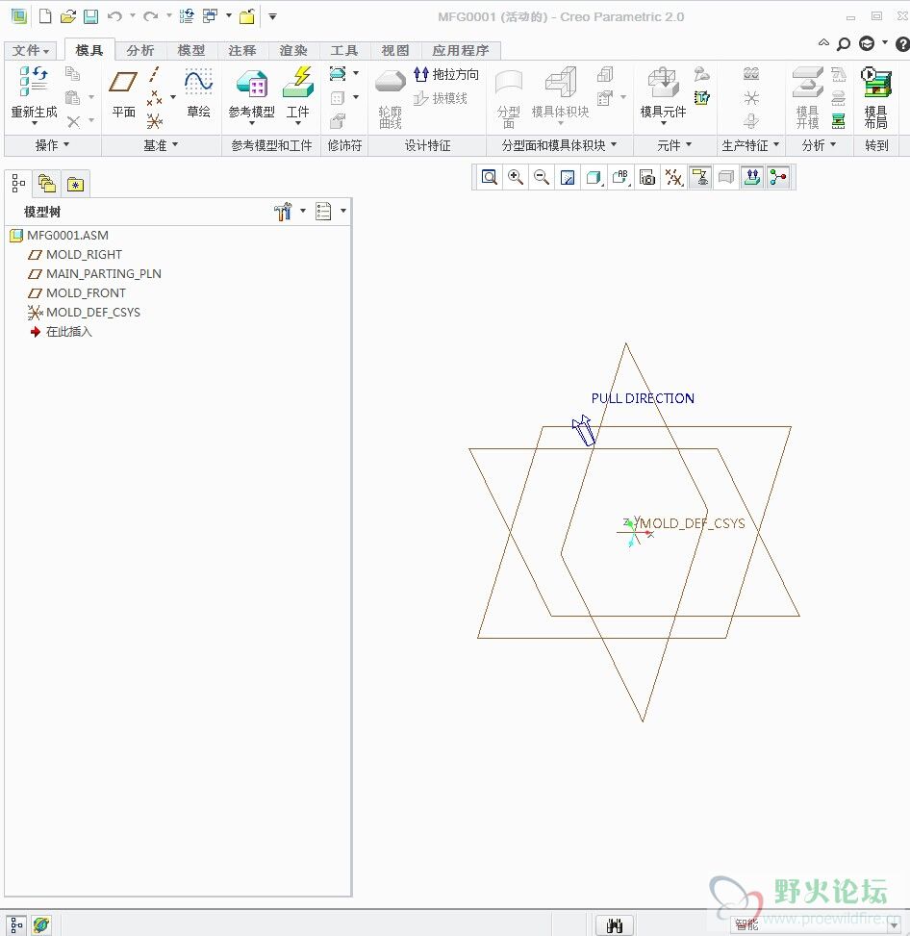
Task: Expand the Datum (基准) group dropdown
Action: click(161, 145)
